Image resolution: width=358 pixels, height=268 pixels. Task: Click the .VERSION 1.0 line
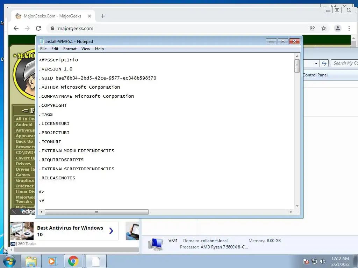click(56, 69)
